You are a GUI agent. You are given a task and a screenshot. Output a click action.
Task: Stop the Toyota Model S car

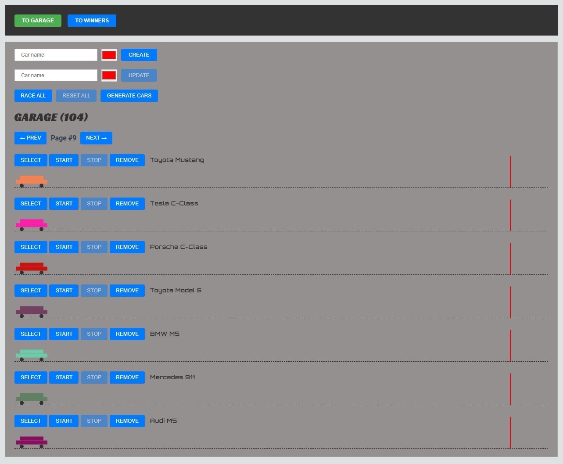[94, 291]
